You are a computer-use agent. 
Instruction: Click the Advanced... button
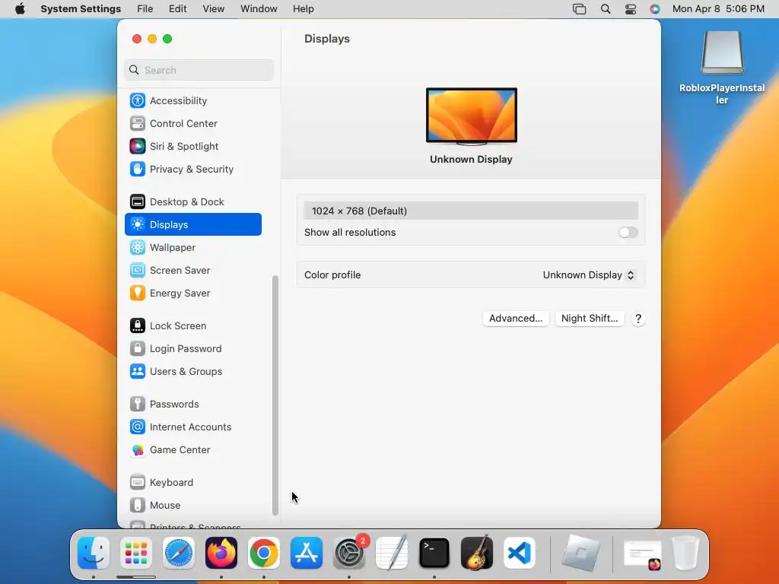tap(516, 319)
